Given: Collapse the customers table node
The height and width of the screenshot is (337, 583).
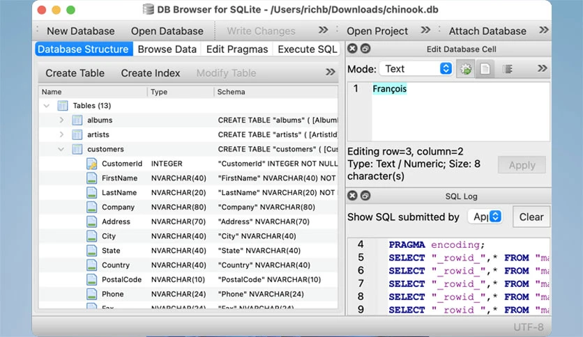Looking at the screenshot, I should pyautogui.click(x=61, y=149).
